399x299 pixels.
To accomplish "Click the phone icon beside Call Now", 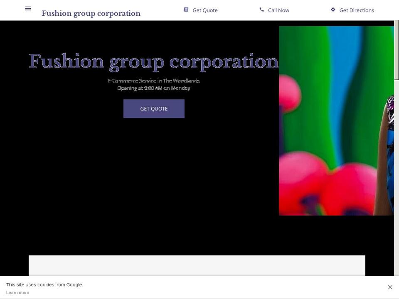I will [x=261, y=10].
